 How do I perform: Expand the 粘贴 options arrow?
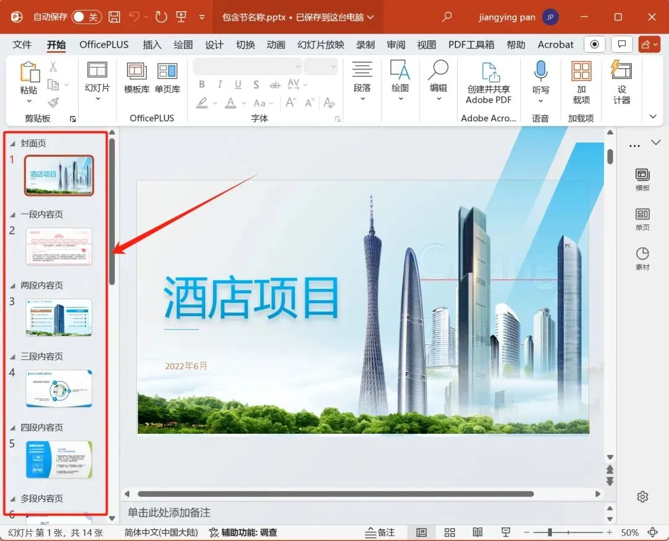coord(29,101)
